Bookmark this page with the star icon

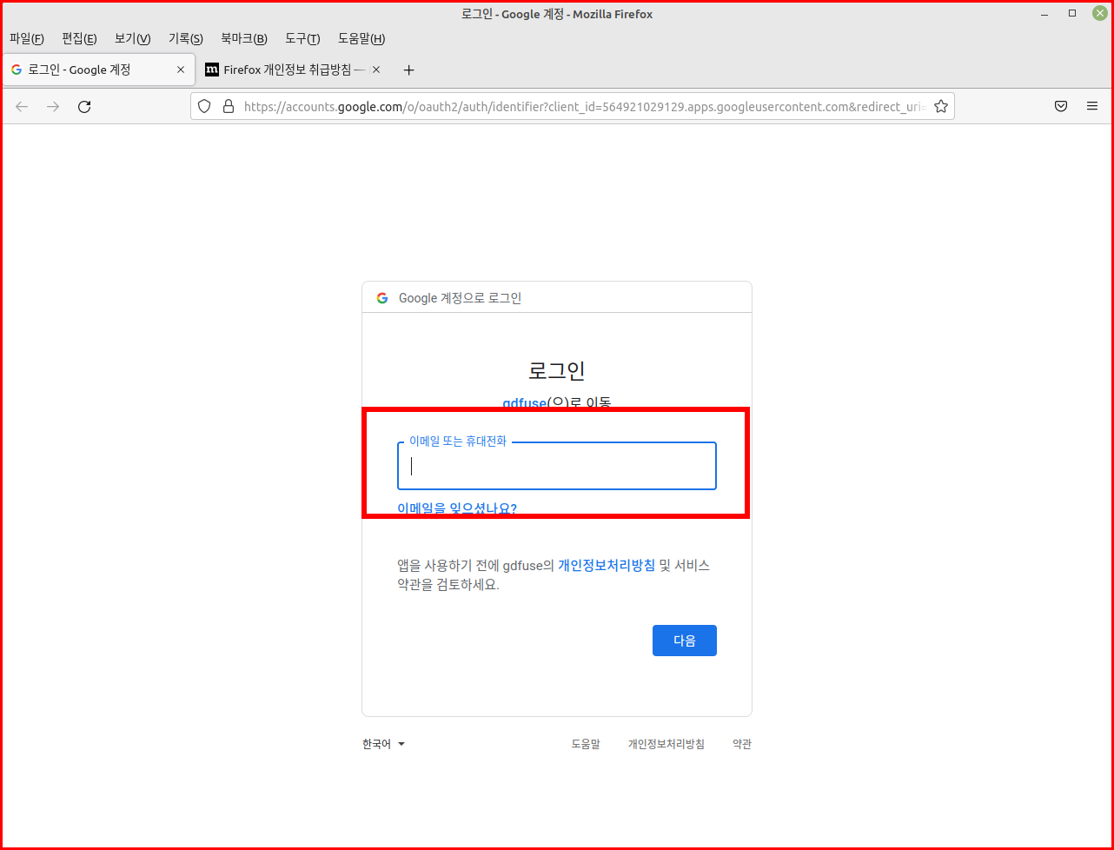[x=940, y=106]
